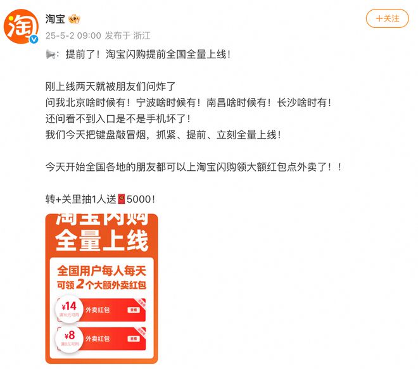Click the corner ribbon on ¥14 coupon
The width and height of the screenshot is (418, 369).
[141, 303]
